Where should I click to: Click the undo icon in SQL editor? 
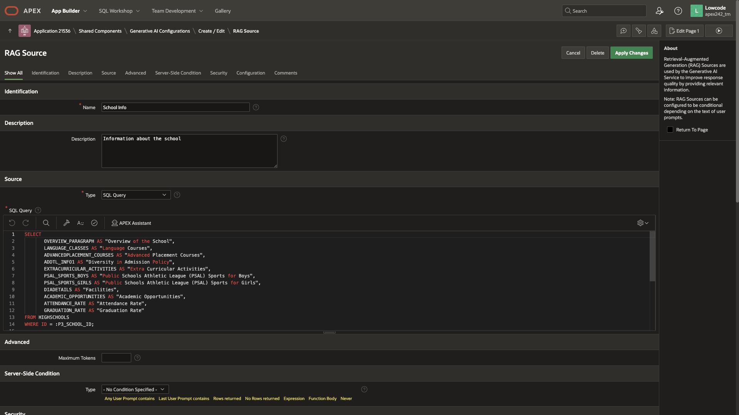click(12, 223)
